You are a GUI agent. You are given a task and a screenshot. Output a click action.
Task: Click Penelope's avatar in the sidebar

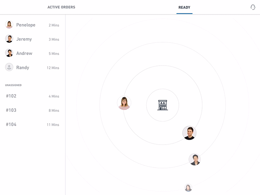pyautogui.click(x=9, y=25)
